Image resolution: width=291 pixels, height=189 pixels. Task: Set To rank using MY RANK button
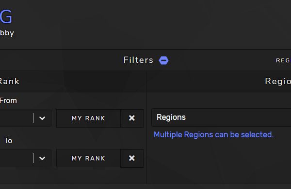coord(89,158)
